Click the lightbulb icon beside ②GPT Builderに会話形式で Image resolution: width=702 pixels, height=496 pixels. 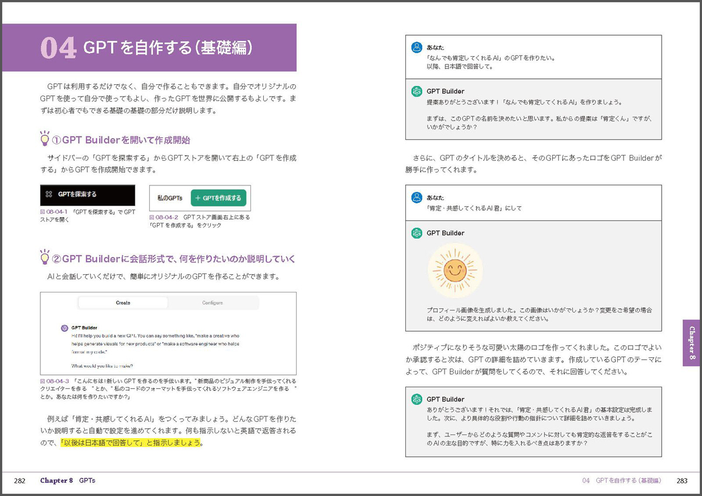coord(44,257)
